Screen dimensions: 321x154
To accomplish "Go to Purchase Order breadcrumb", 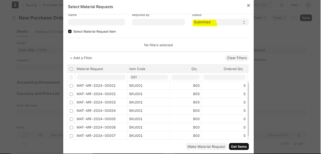I will 53,5.
